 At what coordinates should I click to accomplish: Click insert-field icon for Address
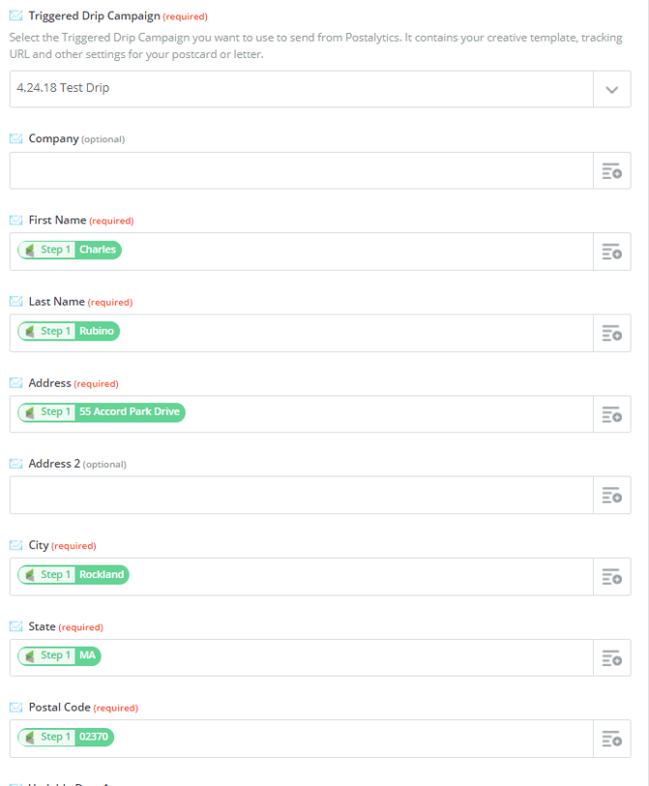(x=612, y=414)
